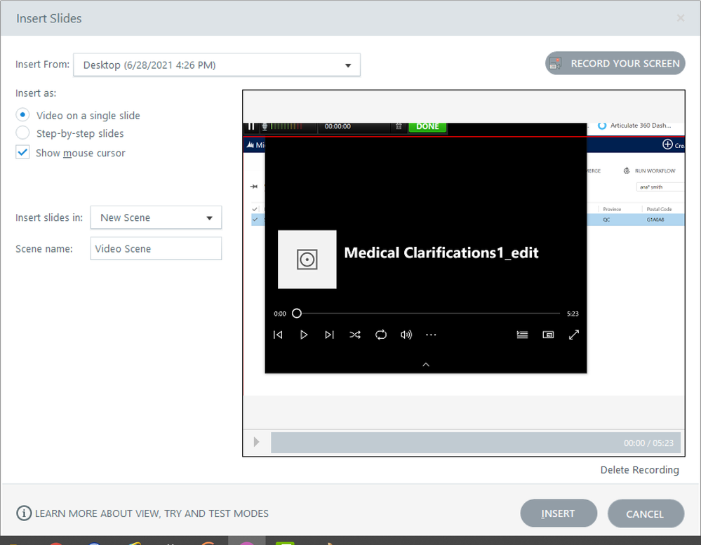Click the recording preview timeline bar

coord(476,443)
